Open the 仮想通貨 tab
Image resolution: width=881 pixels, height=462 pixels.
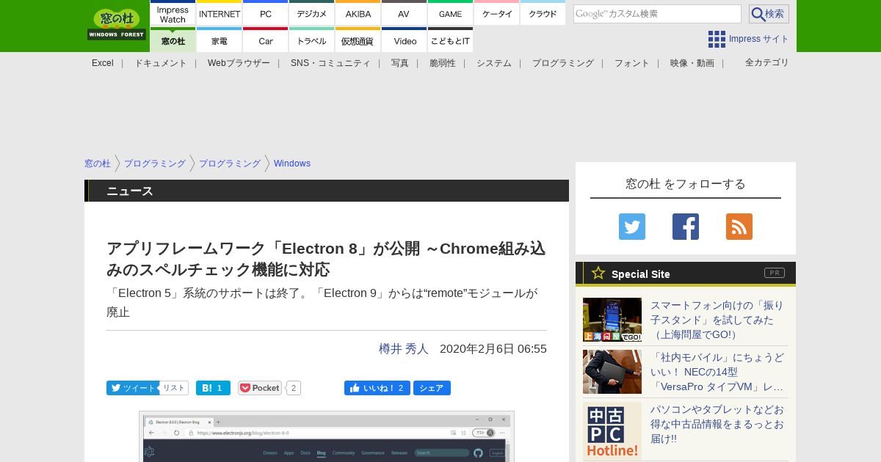point(358,40)
